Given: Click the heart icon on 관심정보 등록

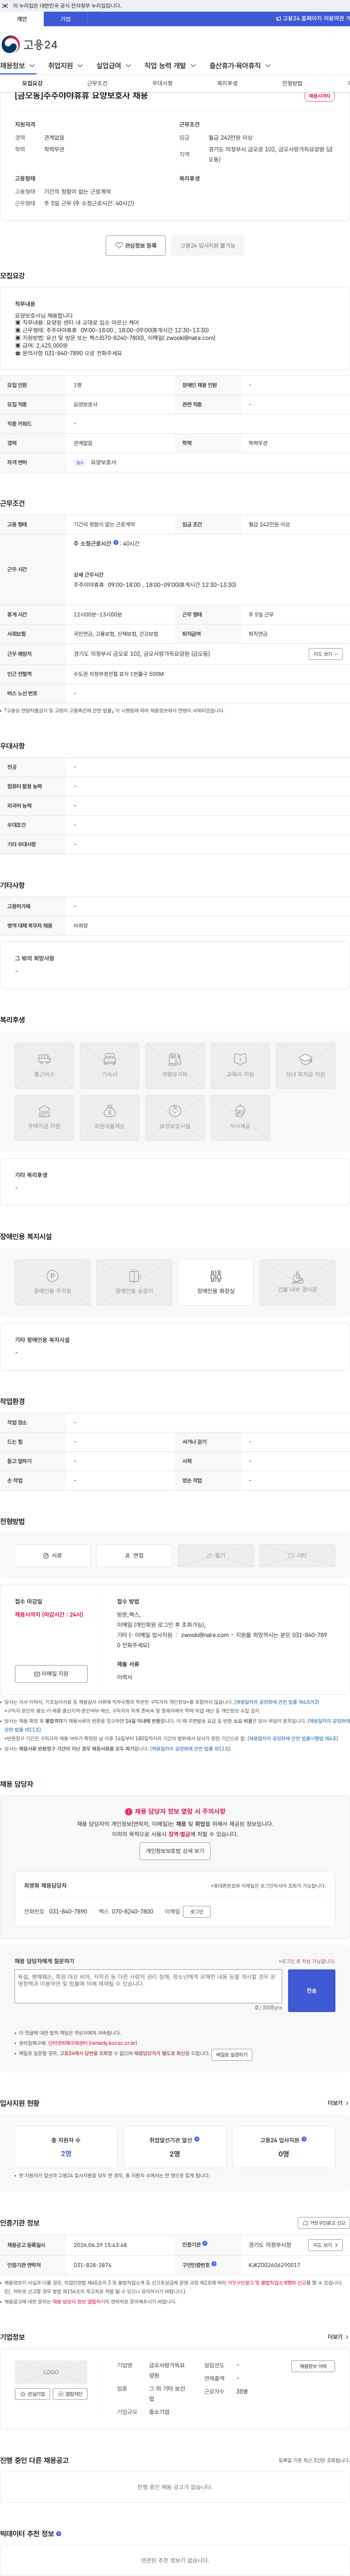Looking at the screenshot, I should 119,245.
